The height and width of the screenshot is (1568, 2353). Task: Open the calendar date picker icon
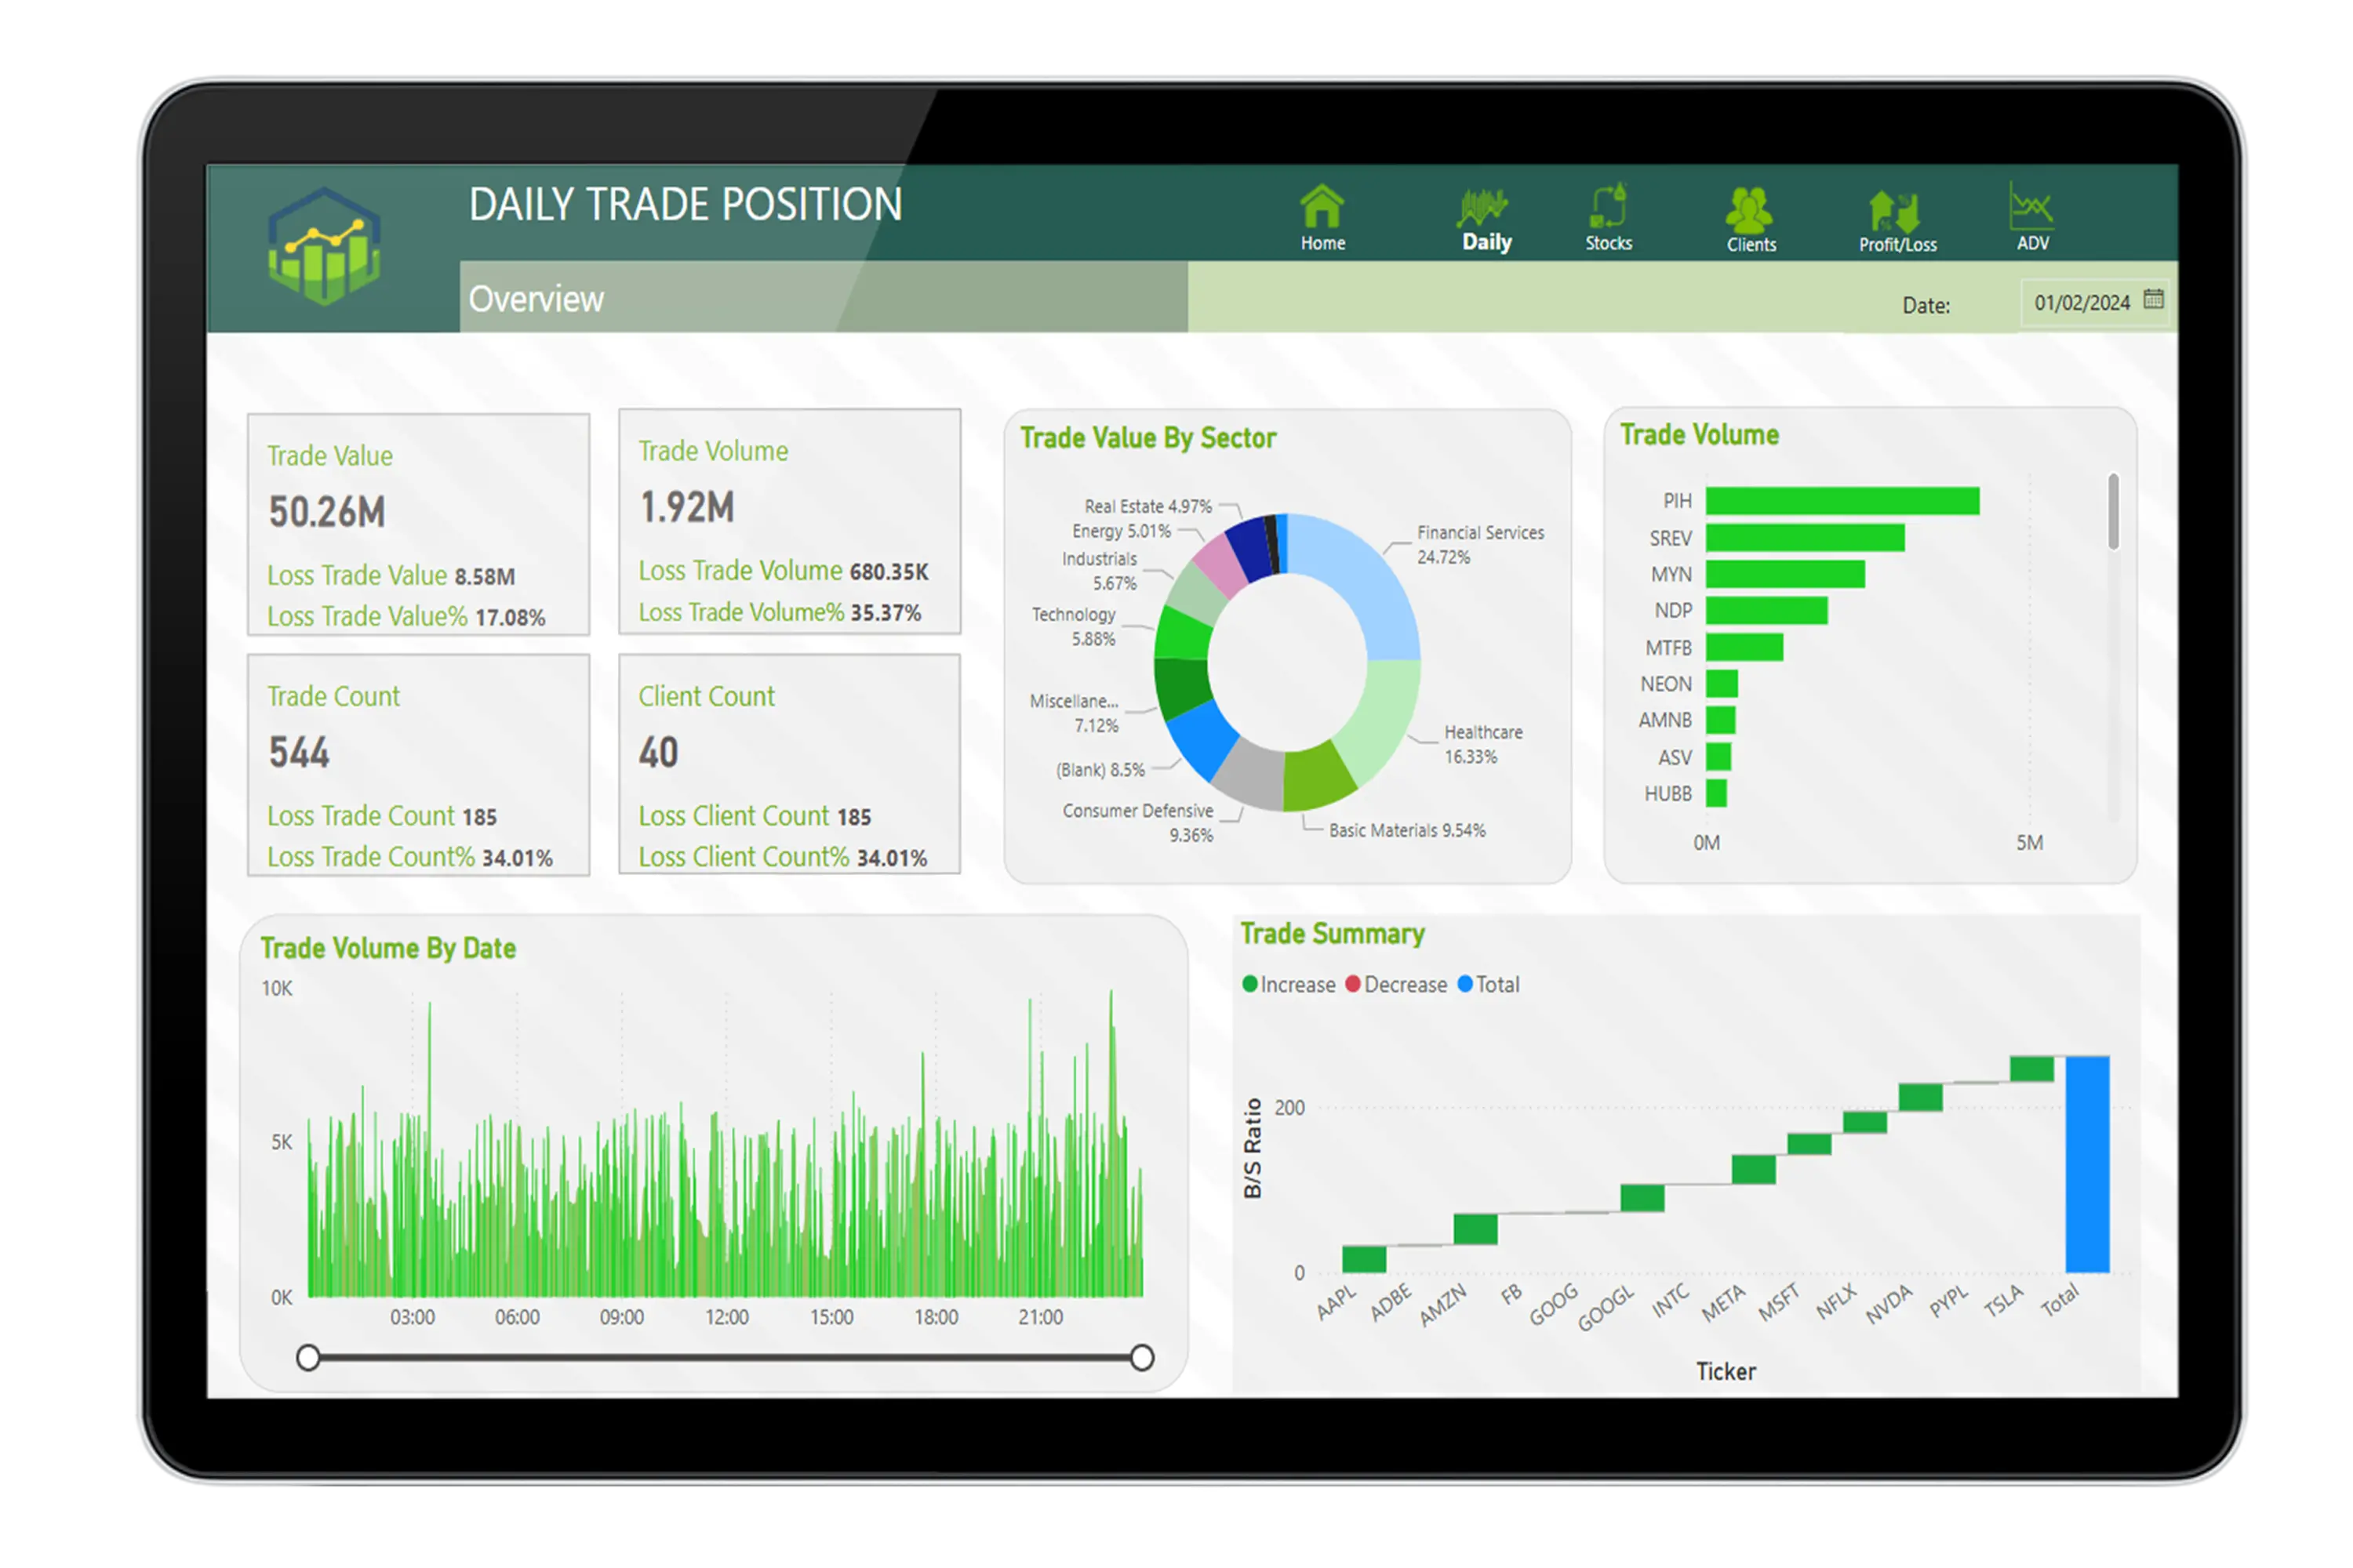tap(2154, 299)
